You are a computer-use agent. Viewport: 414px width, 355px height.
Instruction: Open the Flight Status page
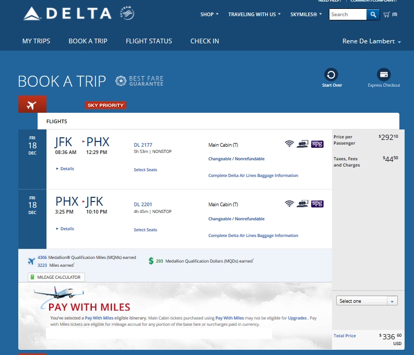[149, 41]
